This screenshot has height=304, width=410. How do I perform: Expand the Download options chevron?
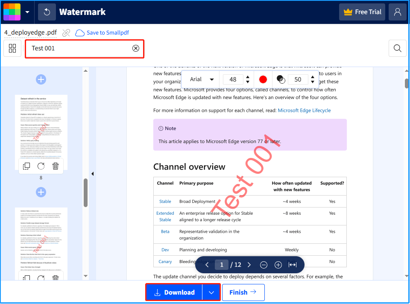[211, 292]
